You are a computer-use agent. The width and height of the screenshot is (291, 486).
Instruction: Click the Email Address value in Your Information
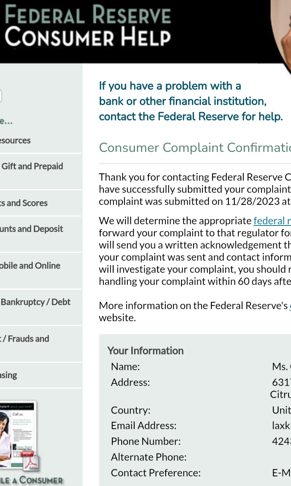point(281,426)
